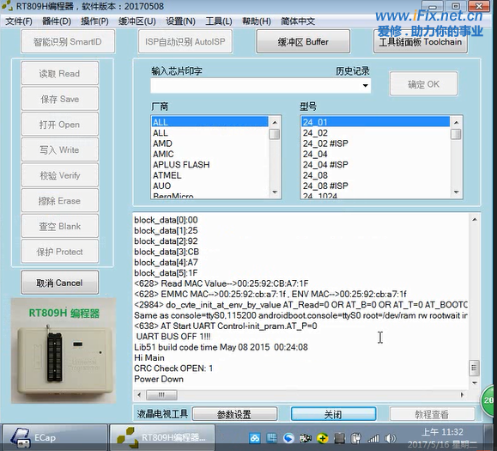Click manufacturer list scroll down arrow
Viewport: 497px width, 451px height.
pyautogui.click(x=275, y=192)
